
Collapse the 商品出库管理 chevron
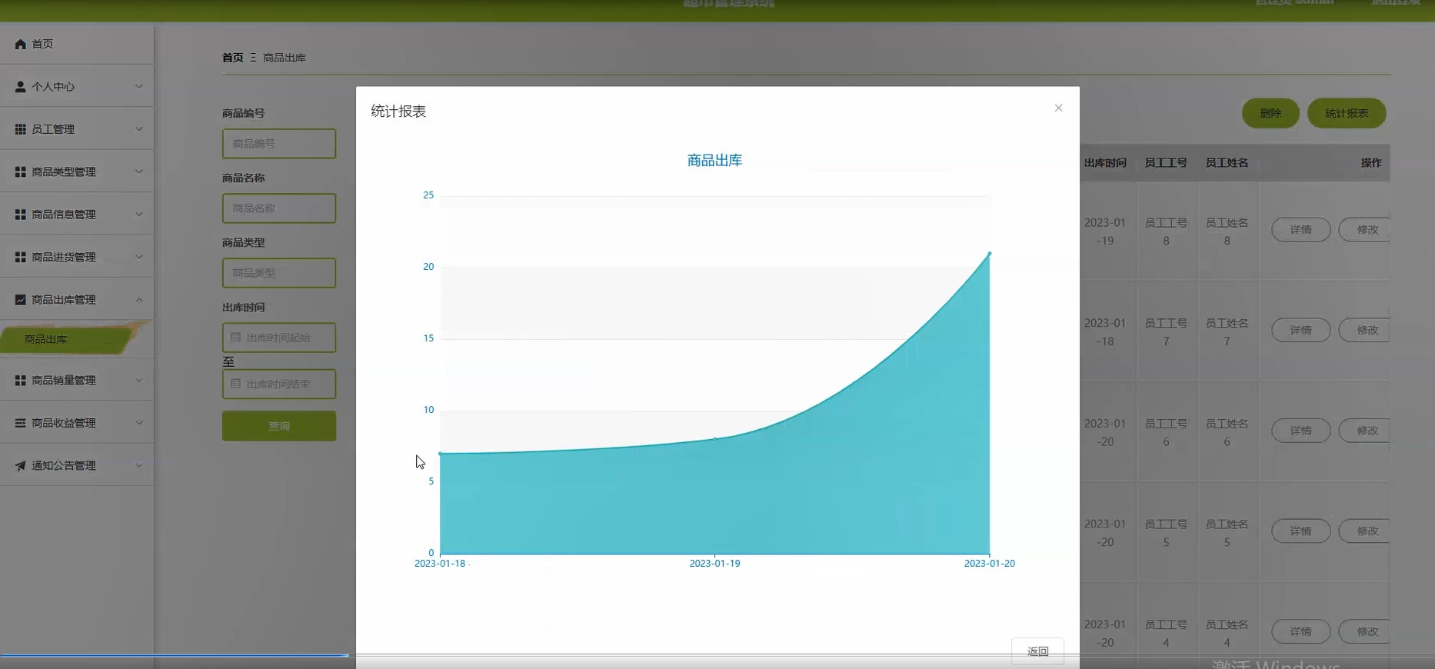coord(139,300)
